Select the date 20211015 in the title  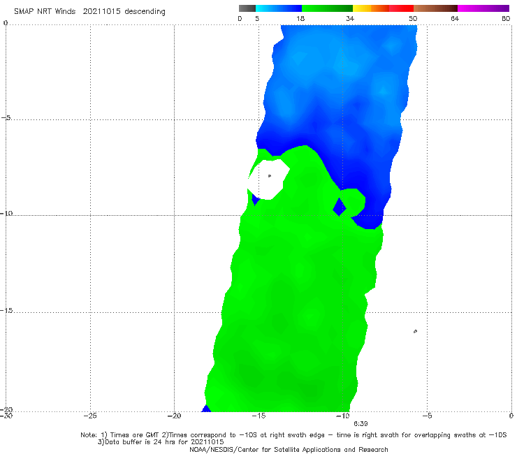tap(101, 12)
